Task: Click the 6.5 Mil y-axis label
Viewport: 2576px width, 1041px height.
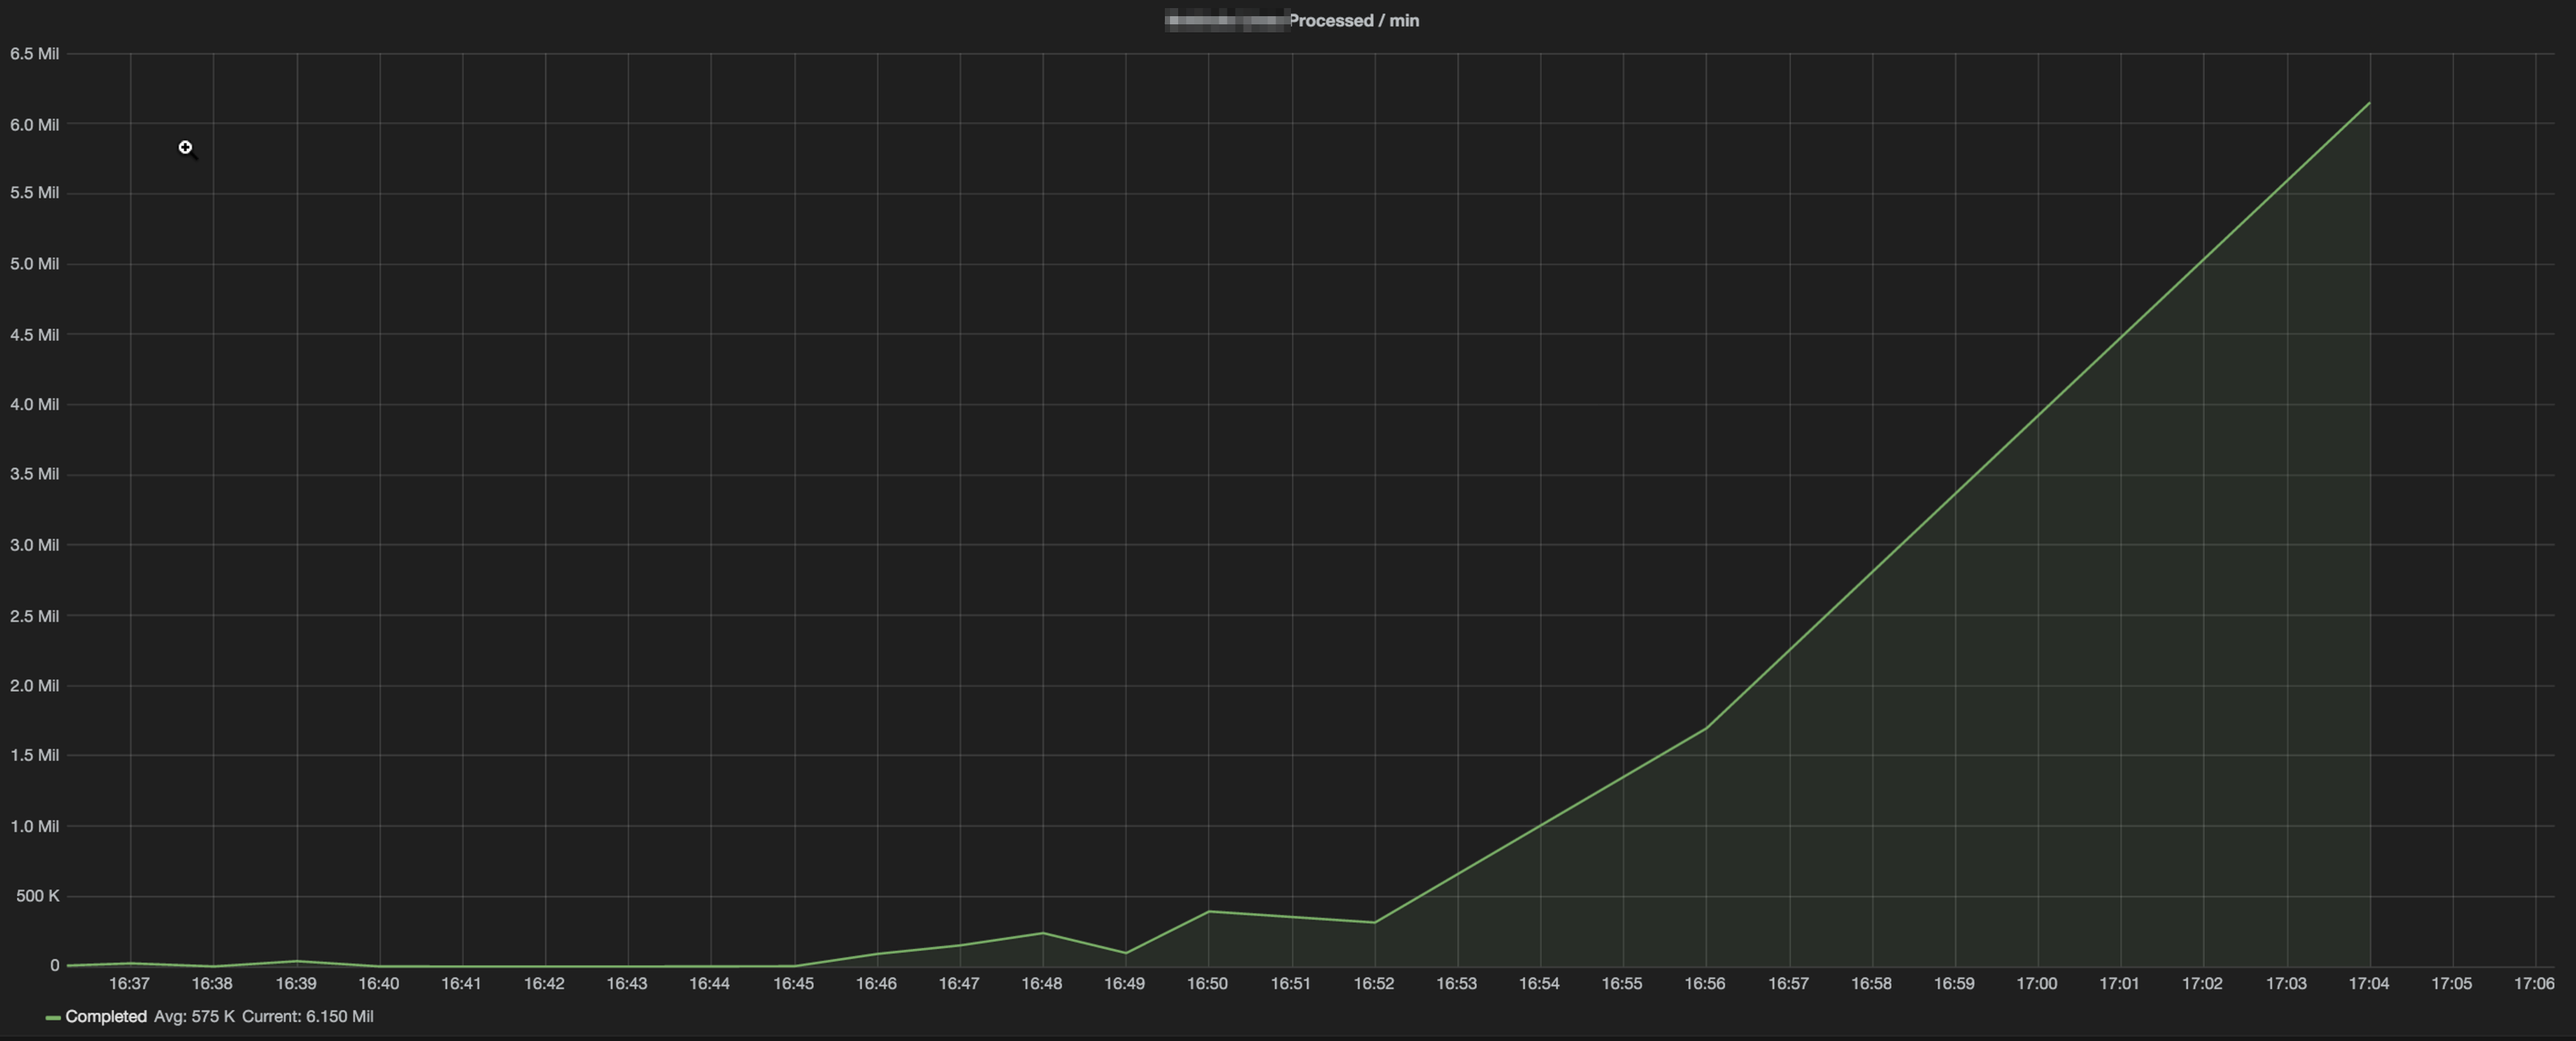Action: pos(35,54)
